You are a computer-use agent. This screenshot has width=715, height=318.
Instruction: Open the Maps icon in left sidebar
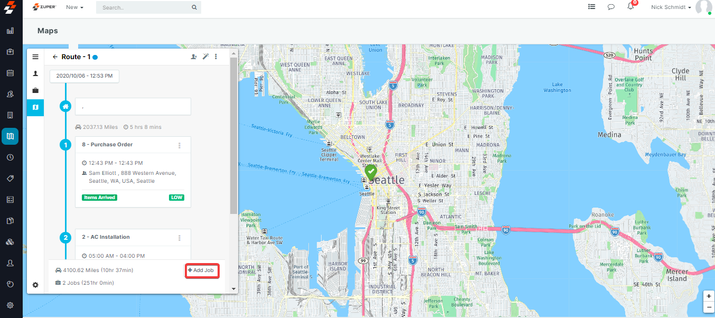coord(10,136)
